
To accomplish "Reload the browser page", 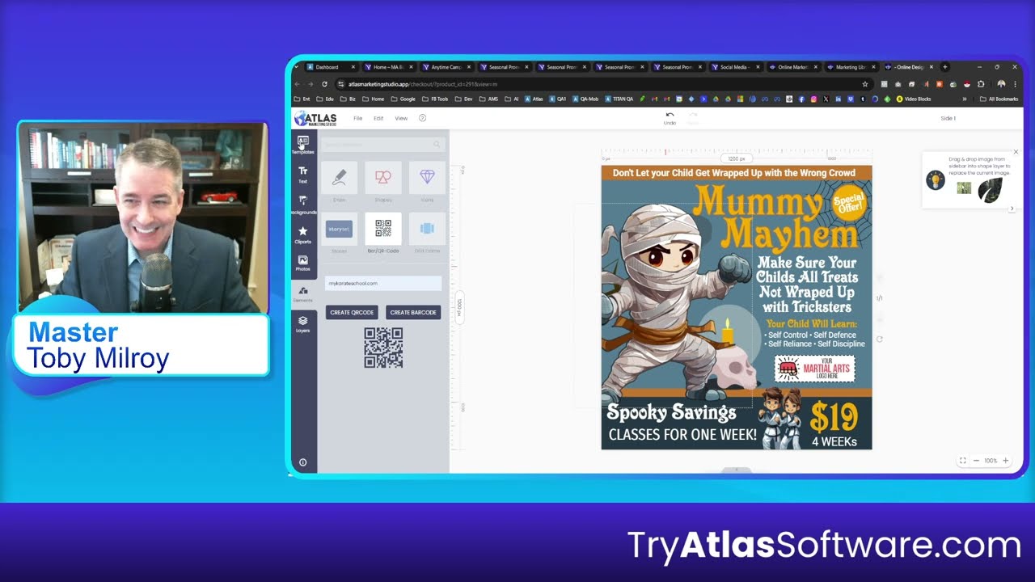I will (324, 84).
